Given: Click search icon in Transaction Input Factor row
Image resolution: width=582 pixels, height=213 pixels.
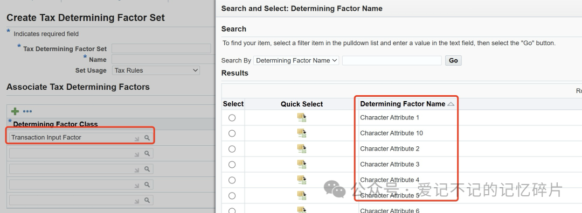Looking at the screenshot, I should [x=147, y=138].
